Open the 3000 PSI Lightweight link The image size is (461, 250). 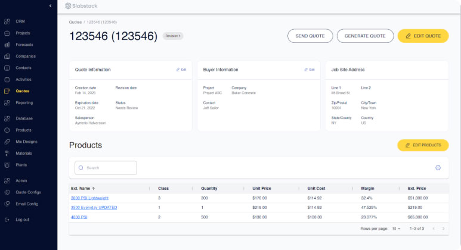(x=89, y=198)
